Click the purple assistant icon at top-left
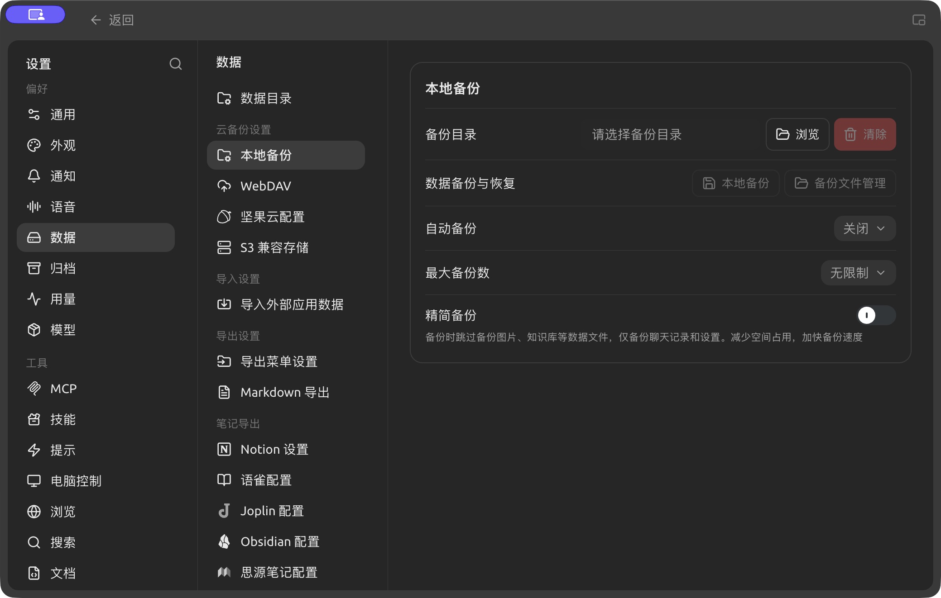Screen dimensions: 941x598 tap(36, 15)
